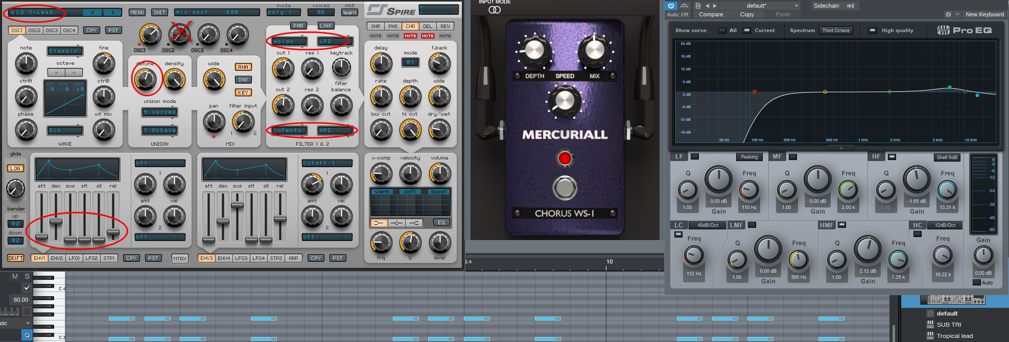Click the Spire EQ button
This screenshot has height=342, width=1009.
coord(441,223)
